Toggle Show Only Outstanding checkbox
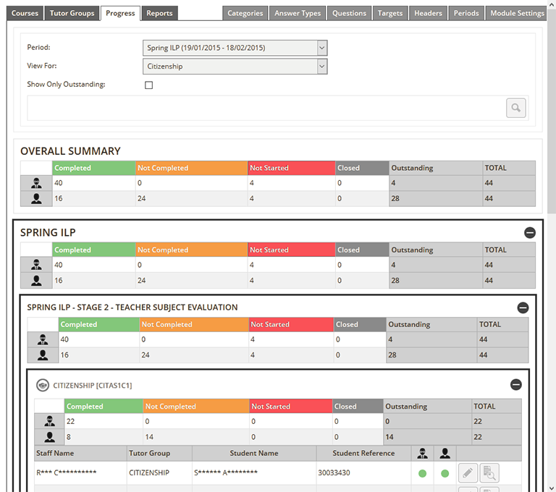This screenshot has height=492, width=556. [x=149, y=85]
